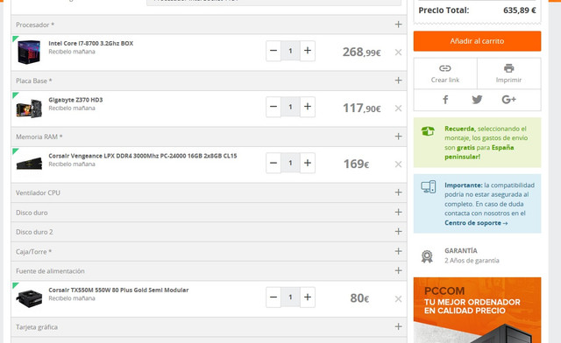Click the '2 Años de garantía' text
The height and width of the screenshot is (343, 561).
tap(472, 261)
